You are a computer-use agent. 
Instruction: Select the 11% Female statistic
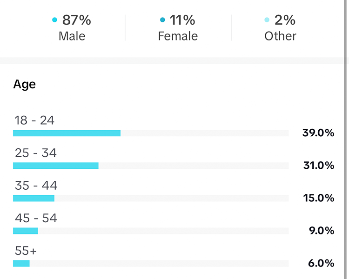click(182, 20)
